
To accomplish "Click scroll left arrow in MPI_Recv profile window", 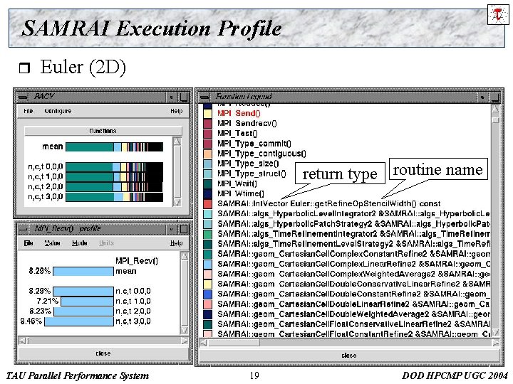I will tap(22, 341).
